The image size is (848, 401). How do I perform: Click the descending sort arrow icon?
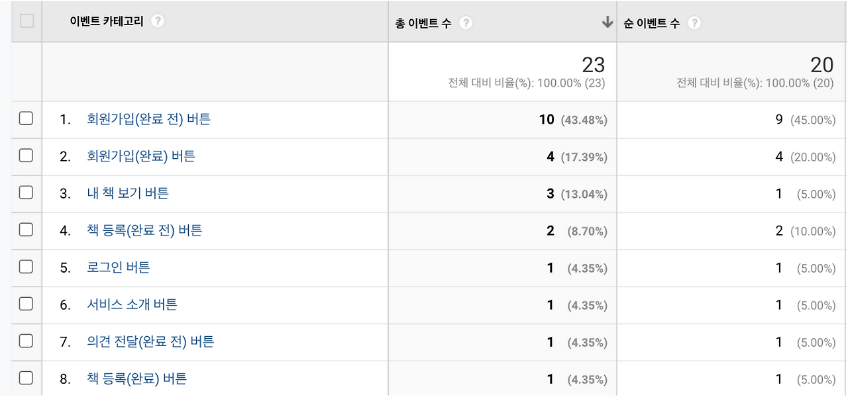[607, 22]
